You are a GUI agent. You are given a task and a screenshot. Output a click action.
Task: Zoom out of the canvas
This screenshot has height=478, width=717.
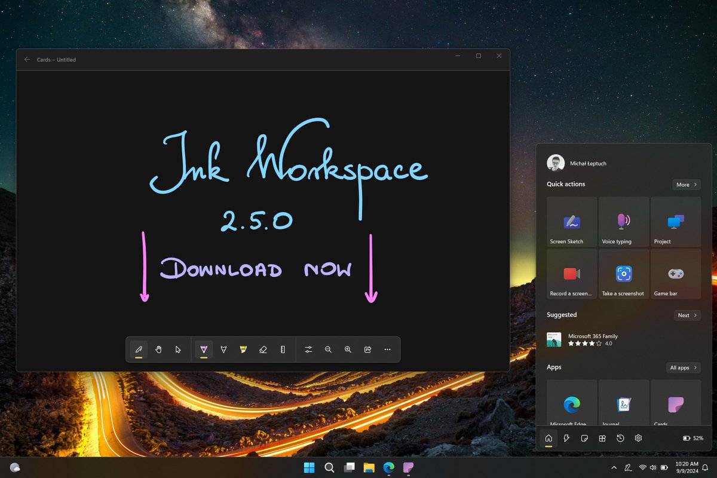[x=328, y=350]
